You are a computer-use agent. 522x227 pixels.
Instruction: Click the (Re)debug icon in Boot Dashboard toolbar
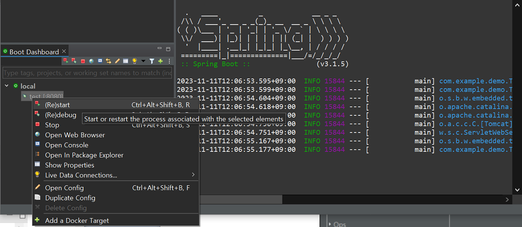(74, 61)
